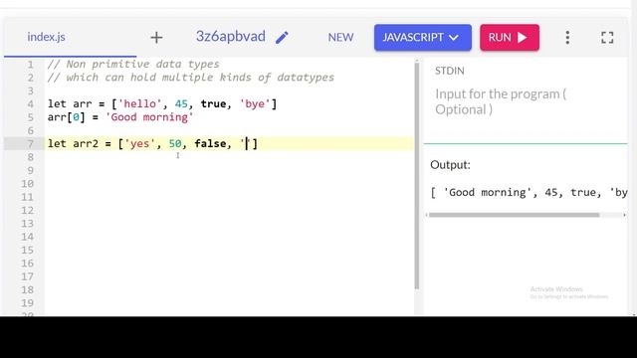Open the index.js file tab
Viewport: 637px width, 358px height.
[47, 37]
